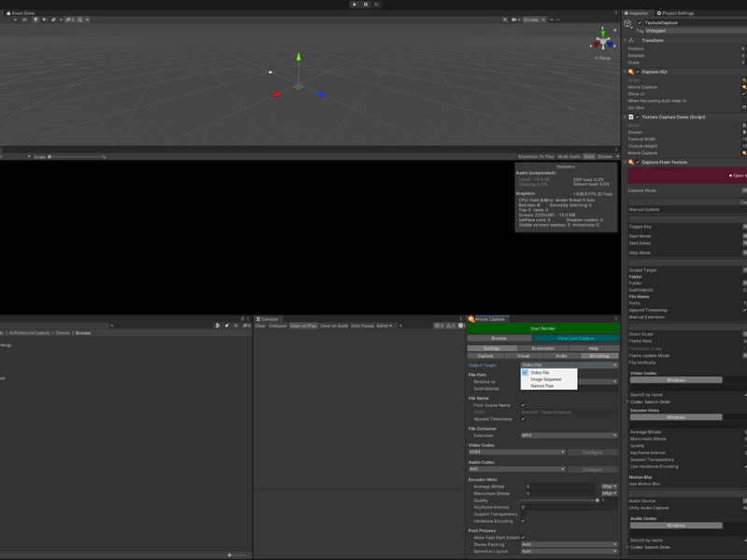Open the Spherical Layout dropdown
Viewport: 747px width, 560px height.
tap(570, 552)
